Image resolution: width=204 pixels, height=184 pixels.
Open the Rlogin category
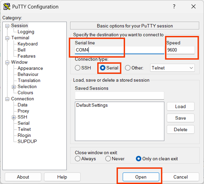coord(24,135)
